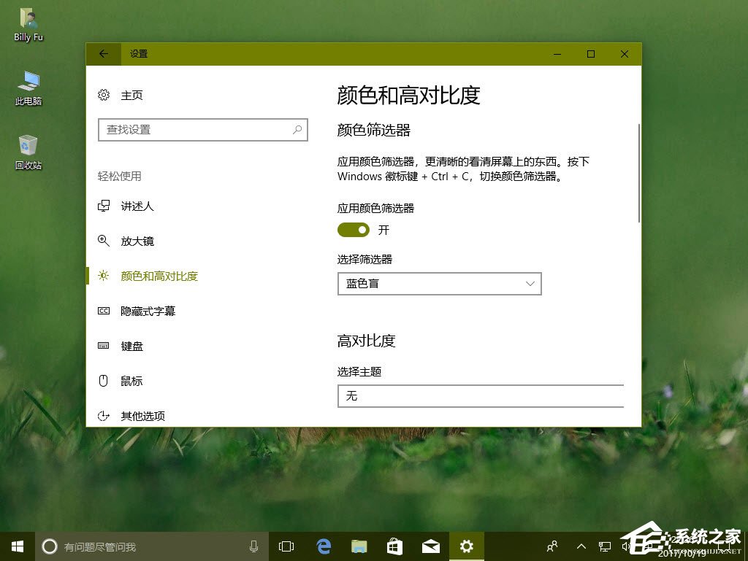
Task: Toggle off the color filter switch
Action: [354, 230]
